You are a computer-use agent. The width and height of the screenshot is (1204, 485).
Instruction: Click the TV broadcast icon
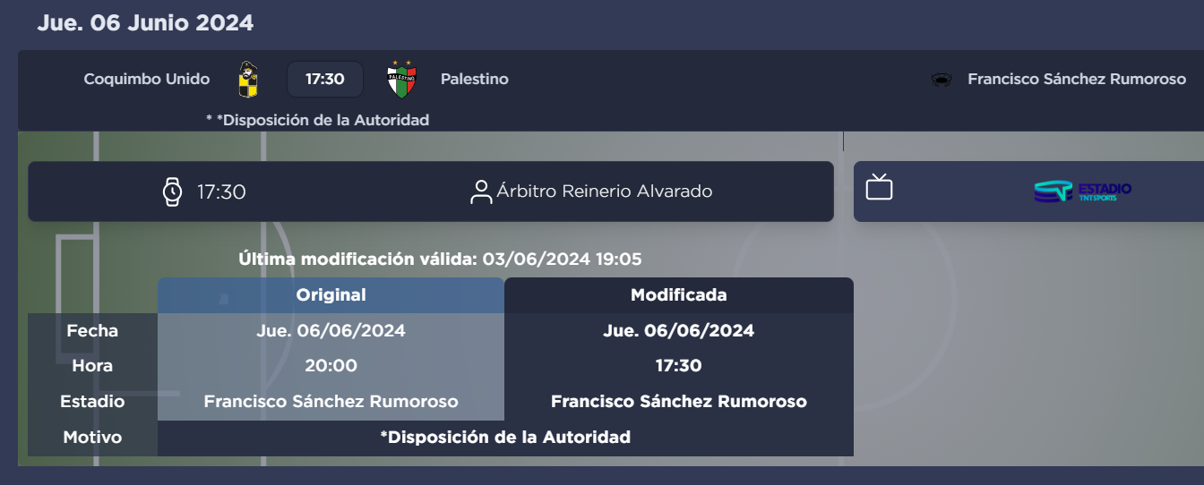pos(879,188)
